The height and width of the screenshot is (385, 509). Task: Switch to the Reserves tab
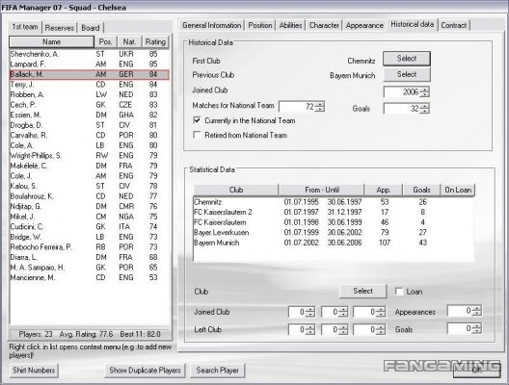[60, 28]
